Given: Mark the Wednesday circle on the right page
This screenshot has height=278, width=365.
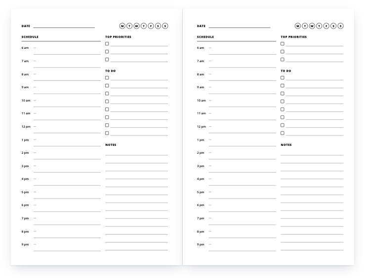Looking at the screenshot, I should [312, 26].
